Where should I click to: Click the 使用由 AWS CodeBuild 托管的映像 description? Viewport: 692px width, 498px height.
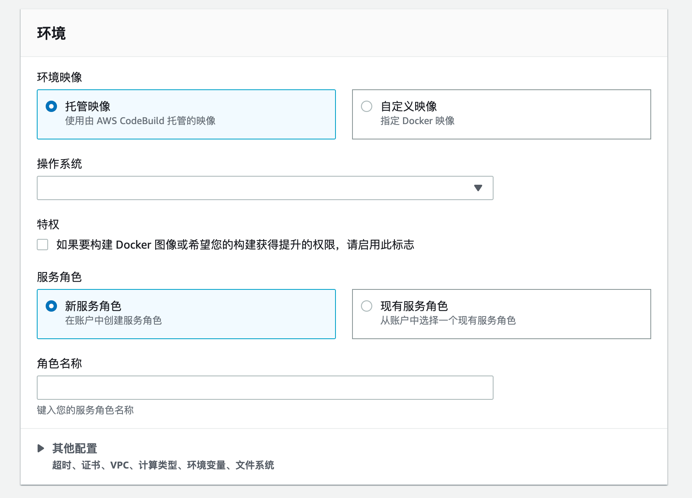(140, 121)
